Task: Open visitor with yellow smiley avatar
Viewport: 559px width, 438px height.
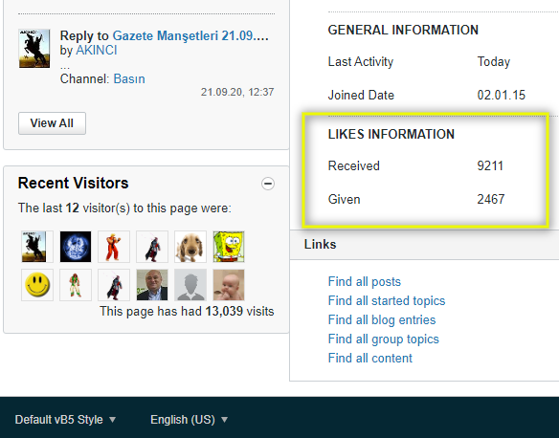Action: [x=37, y=285]
